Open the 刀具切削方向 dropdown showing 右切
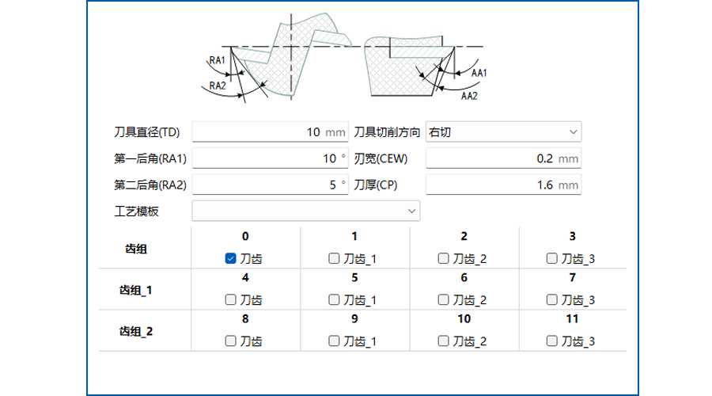 tap(504, 131)
